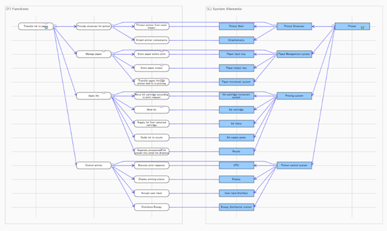Screen dimensions: 387x231
Task: Collapse the 'Printing system' branch
Action: pos(275,96)
